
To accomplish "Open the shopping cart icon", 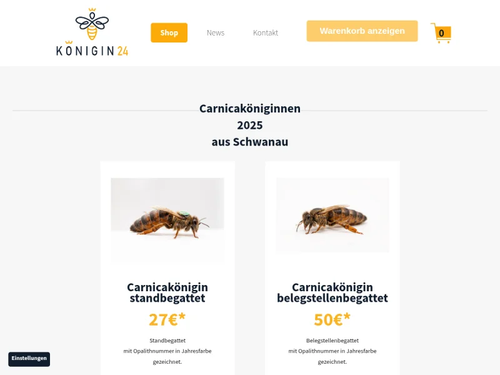I will click(441, 33).
